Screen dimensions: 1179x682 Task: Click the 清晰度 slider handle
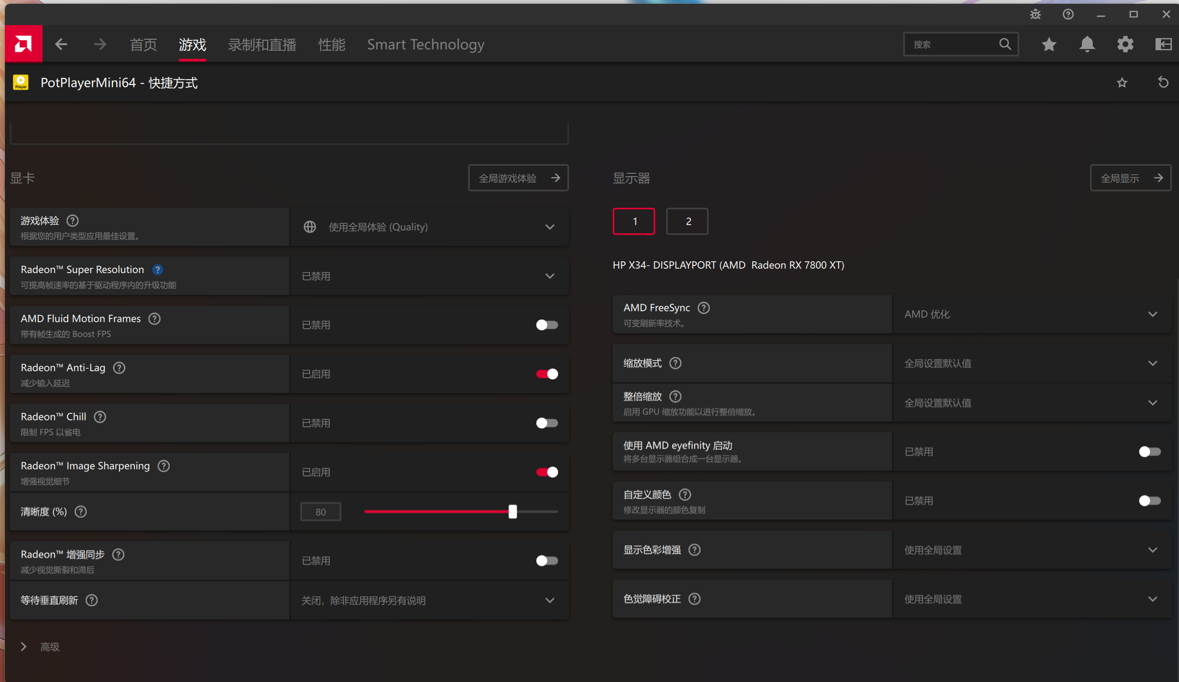[512, 511]
